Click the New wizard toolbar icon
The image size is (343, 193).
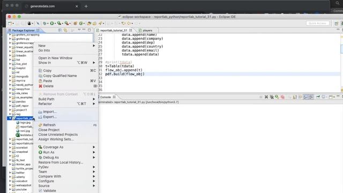pyautogui.click(x=10, y=24)
